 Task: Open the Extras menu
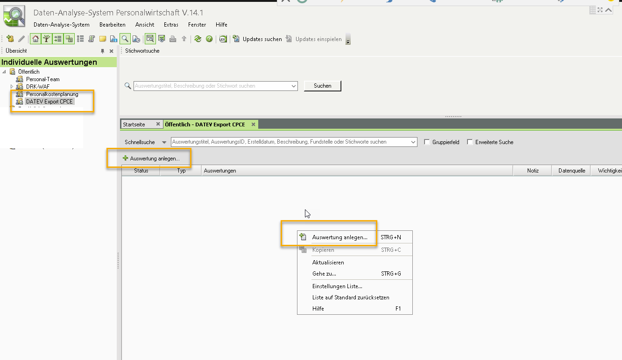tap(170, 25)
